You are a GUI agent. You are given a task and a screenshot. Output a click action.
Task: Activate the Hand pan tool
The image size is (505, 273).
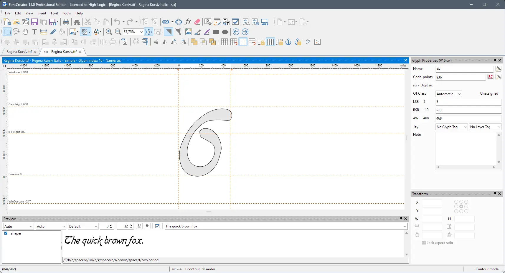tap(25, 32)
